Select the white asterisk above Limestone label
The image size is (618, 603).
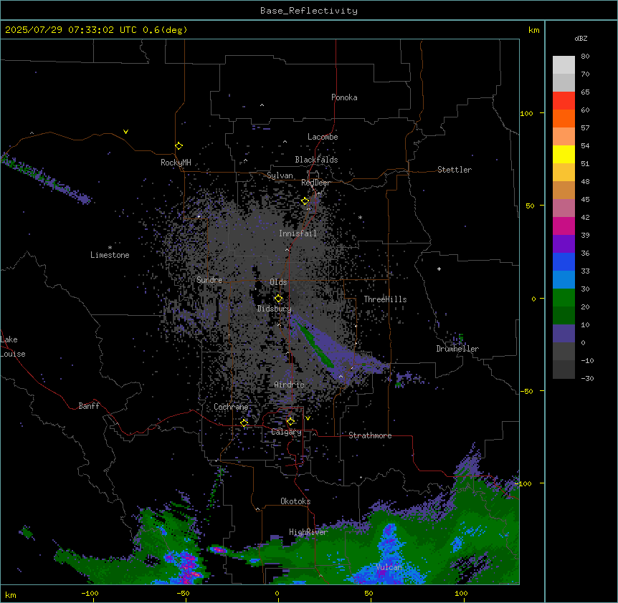point(110,248)
